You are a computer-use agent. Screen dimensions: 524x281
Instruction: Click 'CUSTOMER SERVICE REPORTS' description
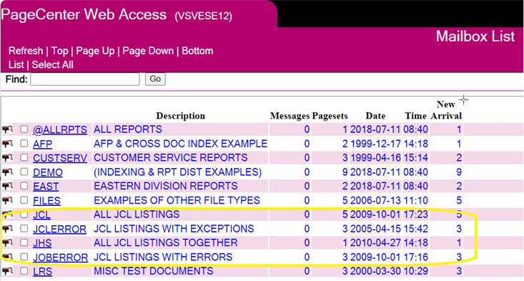[170, 158]
